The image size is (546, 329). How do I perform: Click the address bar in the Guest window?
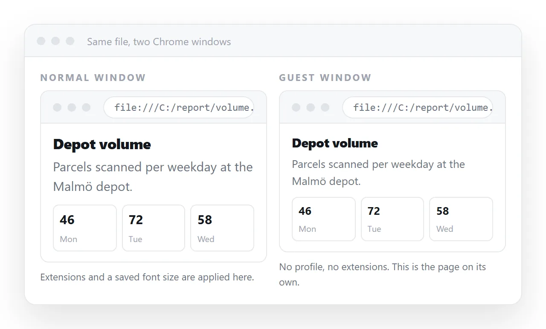point(418,107)
